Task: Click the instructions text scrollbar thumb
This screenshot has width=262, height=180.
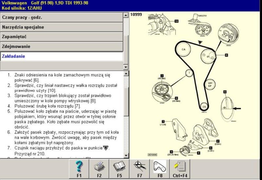Action: (x=126, y=102)
